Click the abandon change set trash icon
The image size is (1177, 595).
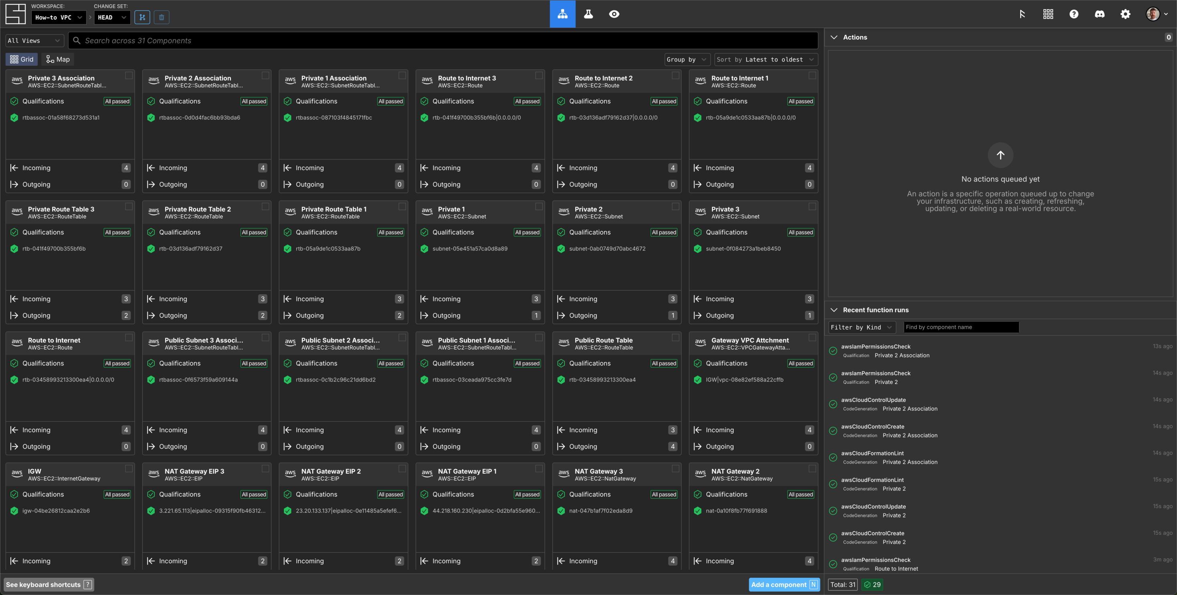pyautogui.click(x=161, y=17)
